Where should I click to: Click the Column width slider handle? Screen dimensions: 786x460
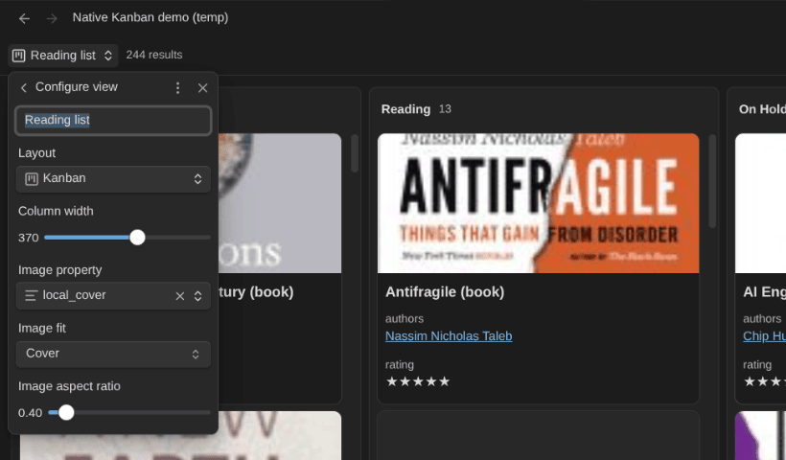tap(137, 238)
